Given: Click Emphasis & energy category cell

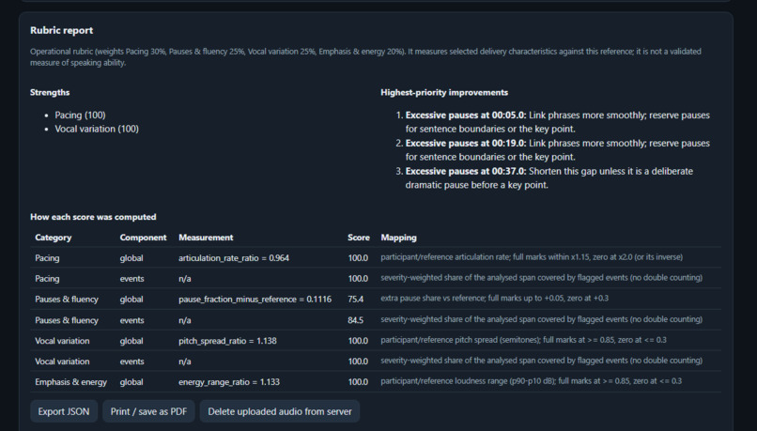Looking at the screenshot, I should [70, 382].
